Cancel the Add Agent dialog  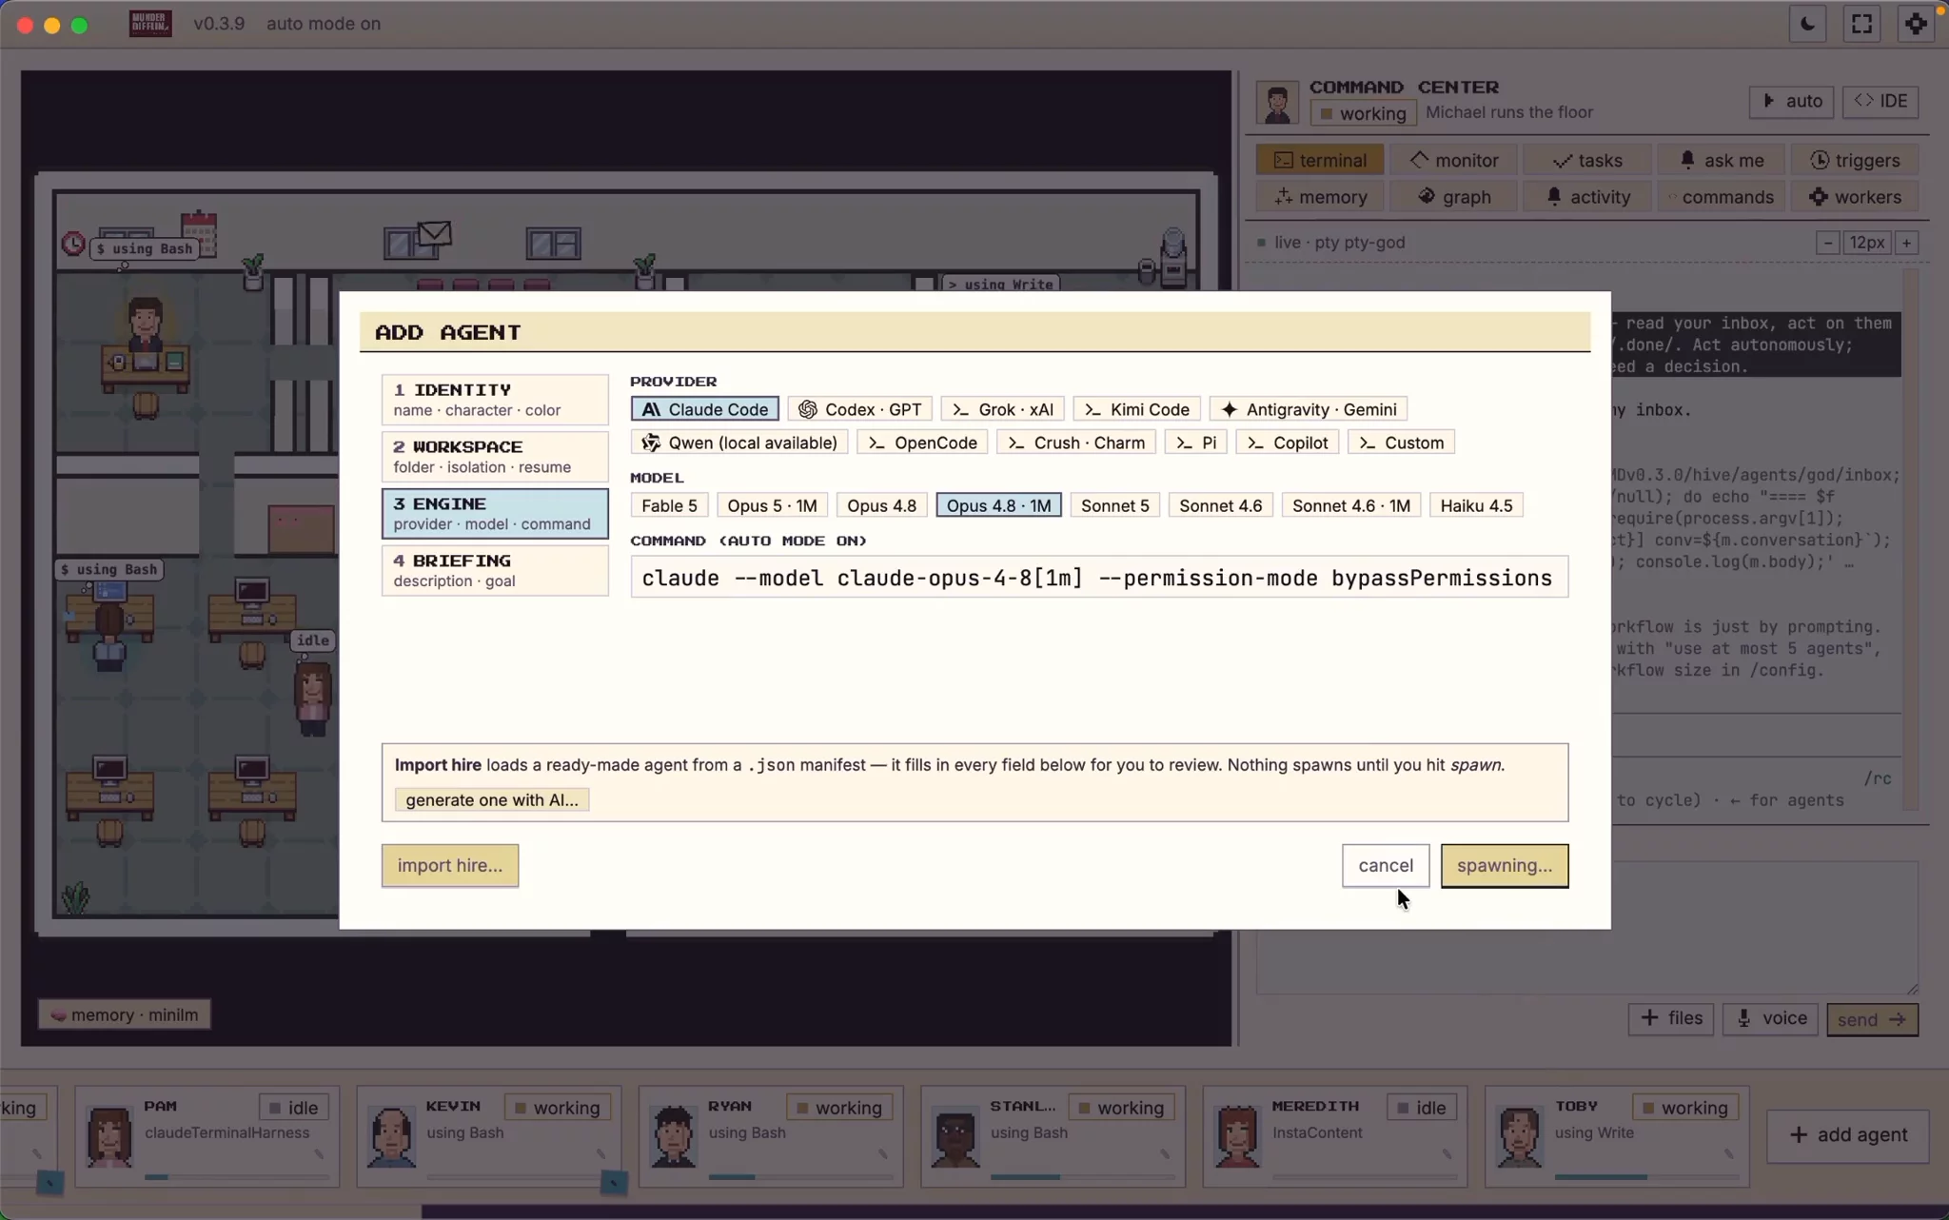coord(1386,866)
